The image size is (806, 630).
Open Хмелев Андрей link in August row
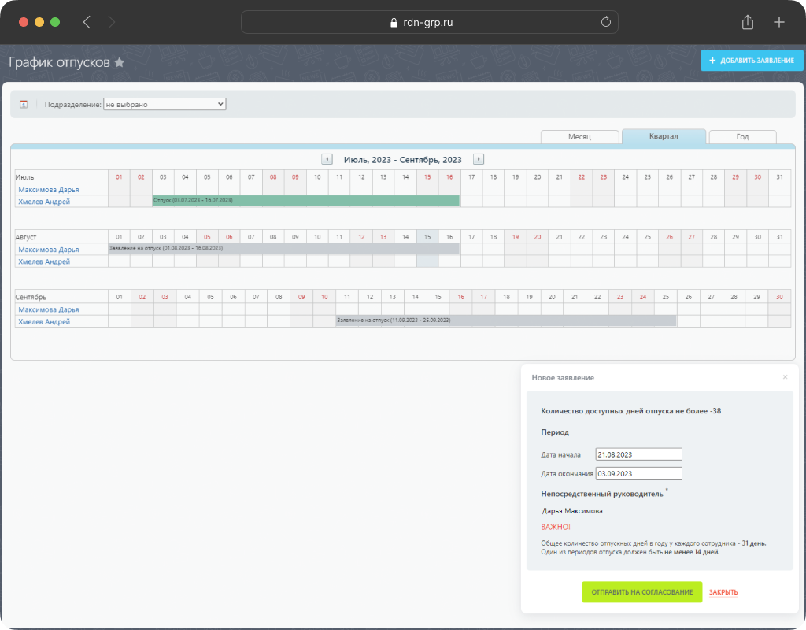click(44, 261)
